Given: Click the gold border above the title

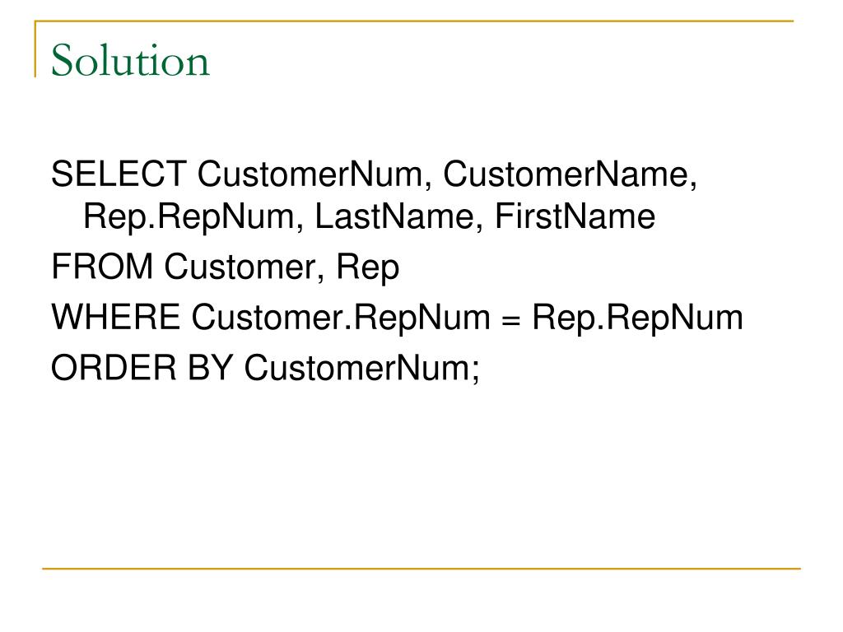Looking at the screenshot, I should point(414,21).
